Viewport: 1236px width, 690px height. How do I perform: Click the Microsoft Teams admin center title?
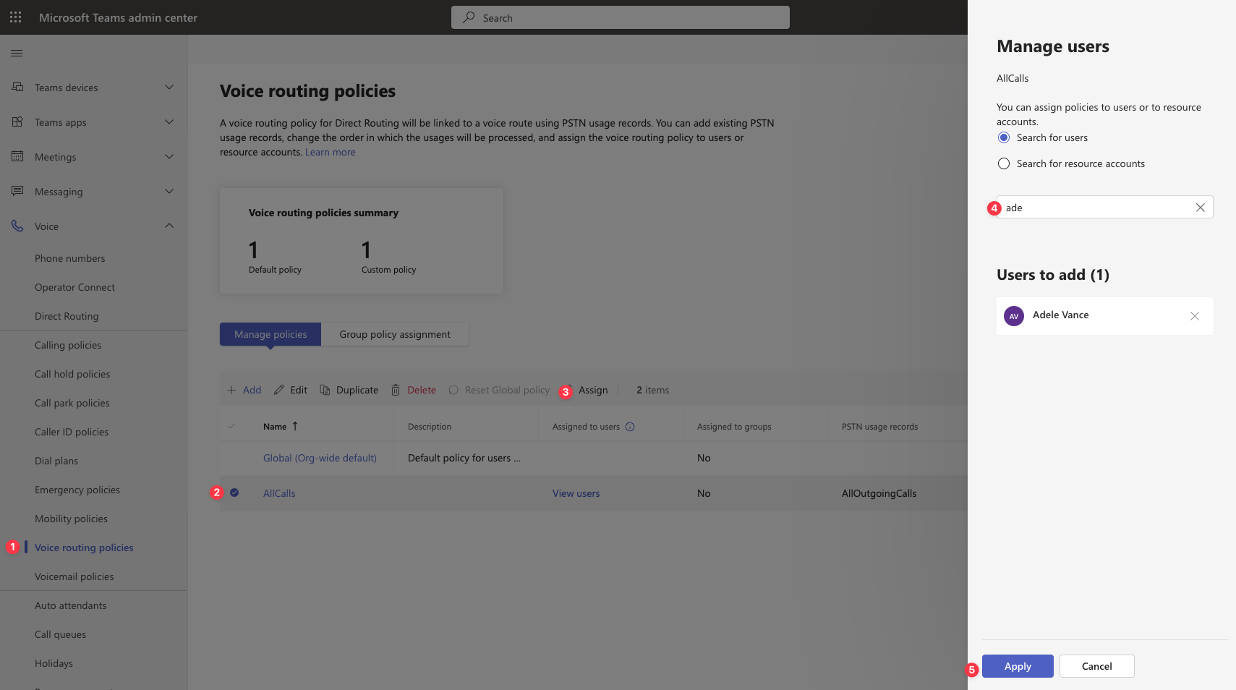tap(118, 17)
